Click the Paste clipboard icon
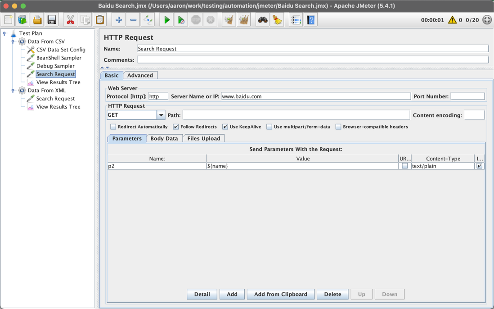 99,20
